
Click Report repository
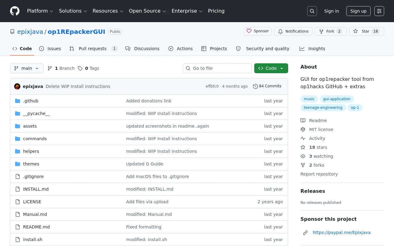(x=319, y=174)
